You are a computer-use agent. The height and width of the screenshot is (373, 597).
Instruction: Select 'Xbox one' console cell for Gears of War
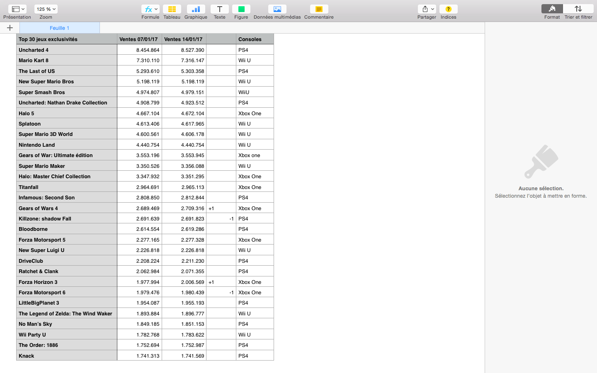click(x=255, y=155)
